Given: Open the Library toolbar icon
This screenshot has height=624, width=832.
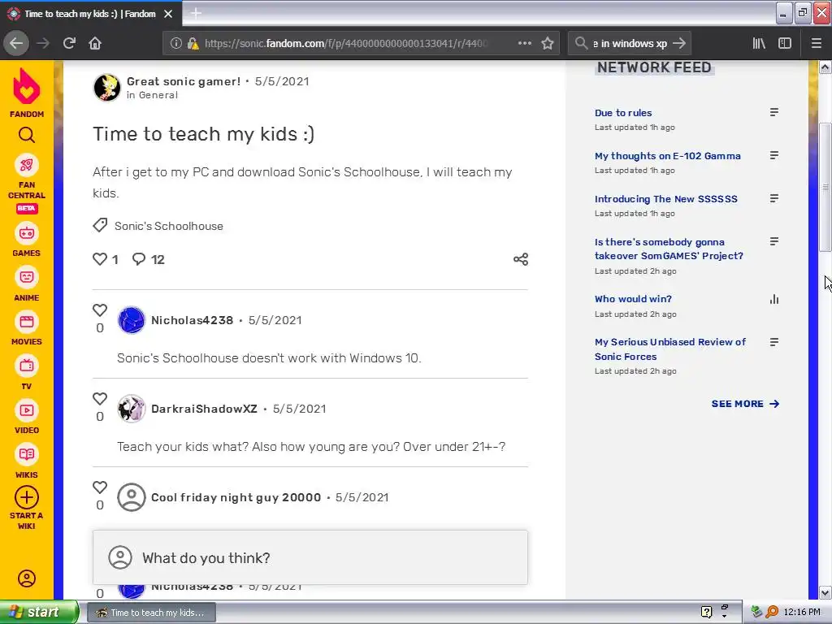Looking at the screenshot, I should click(x=759, y=43).
